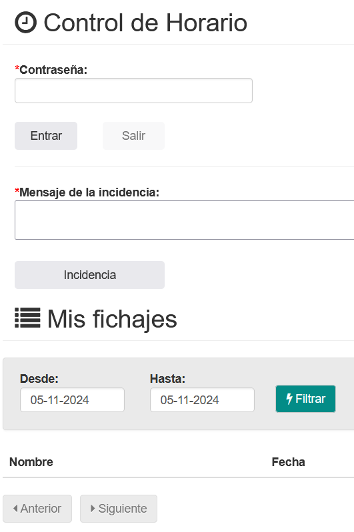The height and width of the screenshot is (532, 354).
Task: Click the Contraseña field label
Action: pyautogui.click(x=53, y=70)
